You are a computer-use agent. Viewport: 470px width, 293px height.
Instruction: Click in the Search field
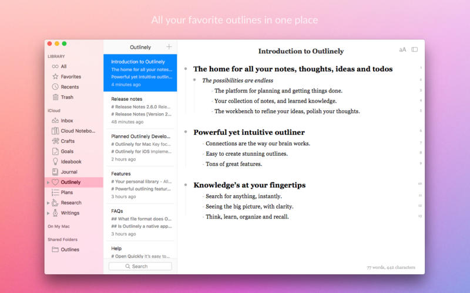coord(140,266)
